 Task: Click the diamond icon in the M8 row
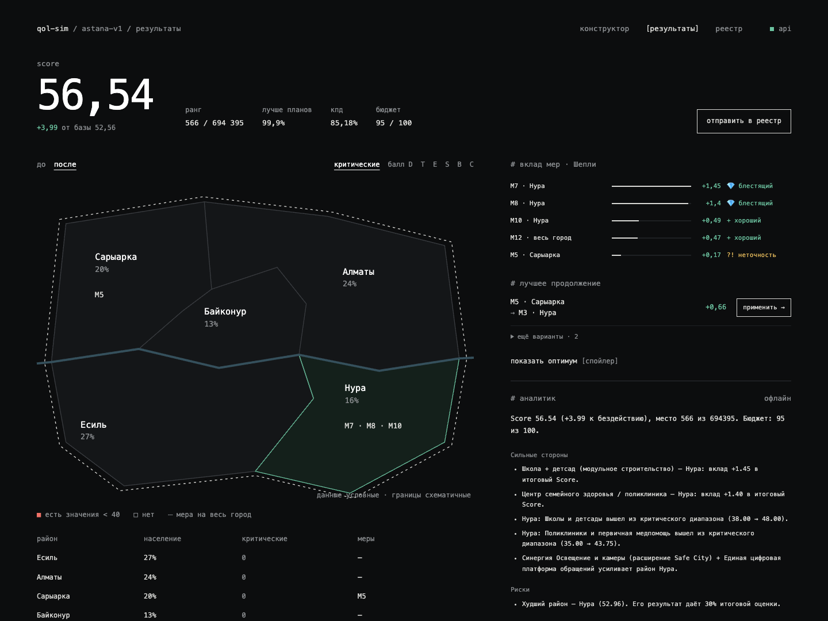tap(731, 203)
